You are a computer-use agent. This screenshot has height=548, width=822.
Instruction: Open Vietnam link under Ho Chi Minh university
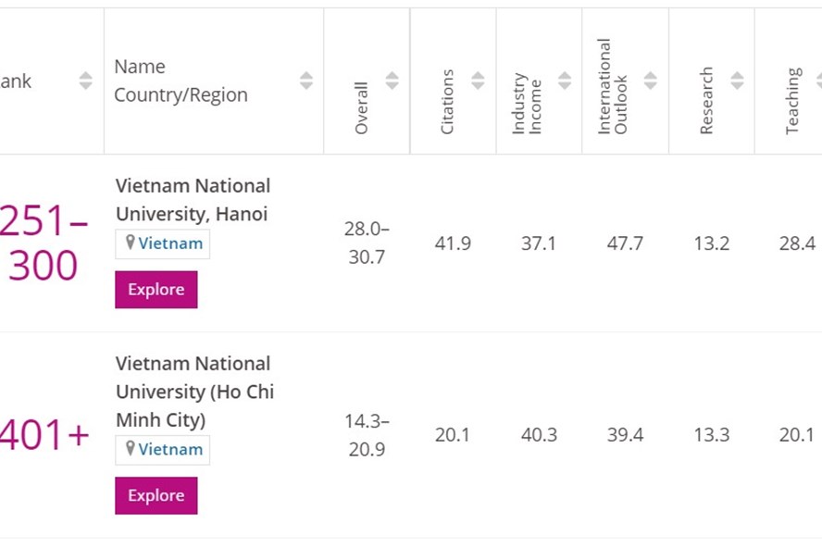(x=170, y=449)
